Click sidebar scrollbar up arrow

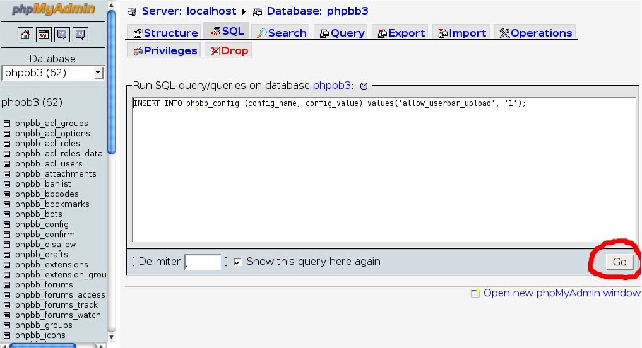[111, 5]
